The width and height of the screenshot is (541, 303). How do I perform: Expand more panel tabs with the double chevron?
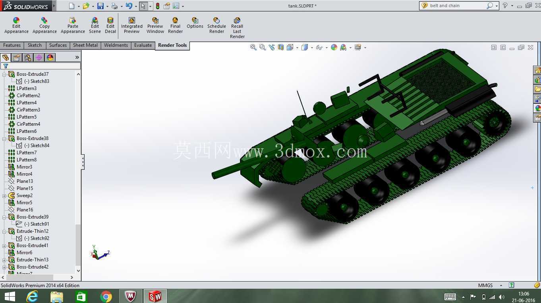[77, 58]
